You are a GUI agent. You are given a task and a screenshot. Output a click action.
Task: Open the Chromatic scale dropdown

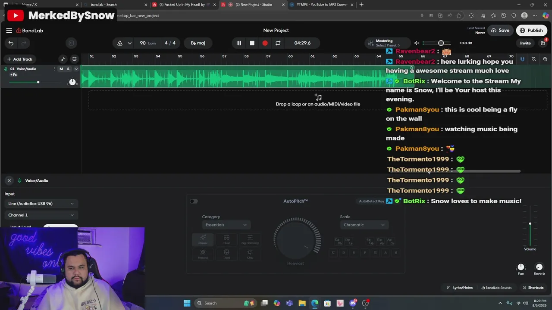coord(364,225)
